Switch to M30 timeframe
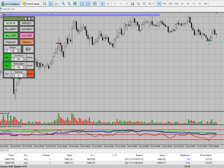Viewport: 224px width, 168px height. pyautogui.click(x=176, y=4)
